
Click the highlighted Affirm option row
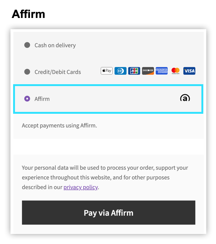coord(108,99)
